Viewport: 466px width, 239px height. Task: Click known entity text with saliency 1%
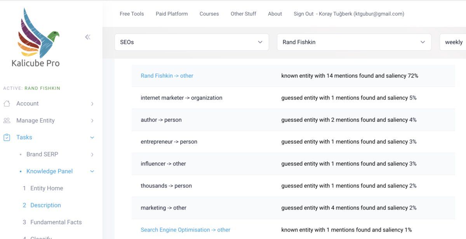(x=346, y=230)
